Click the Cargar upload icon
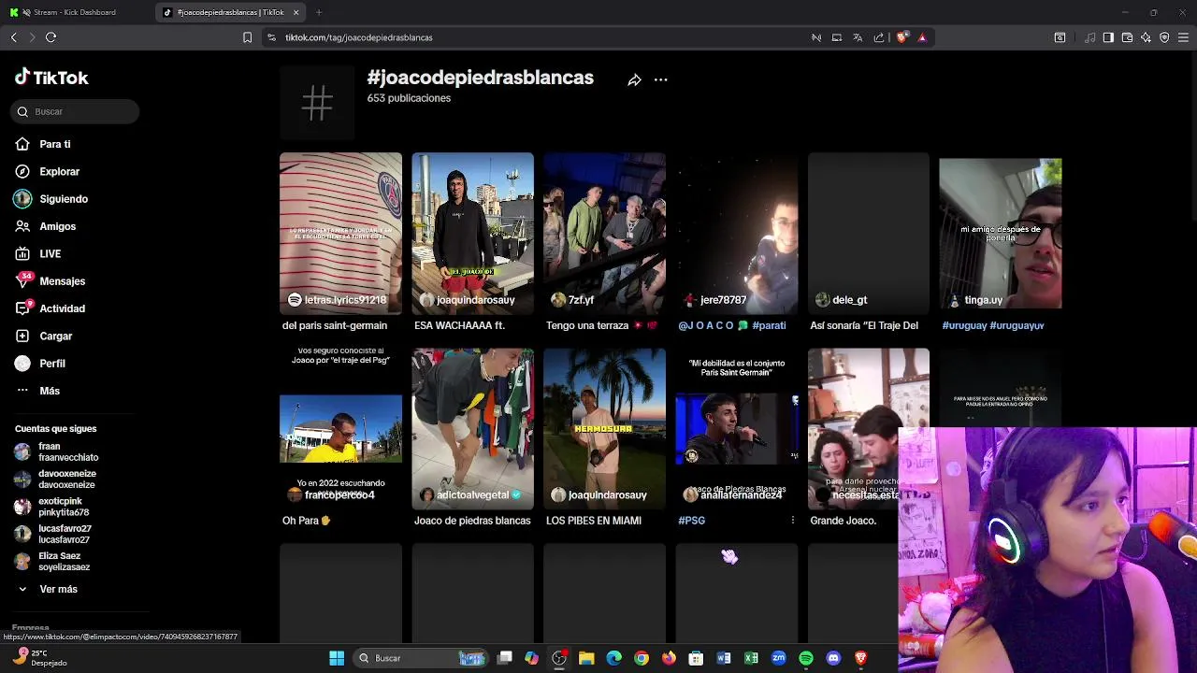 [22, 336]
